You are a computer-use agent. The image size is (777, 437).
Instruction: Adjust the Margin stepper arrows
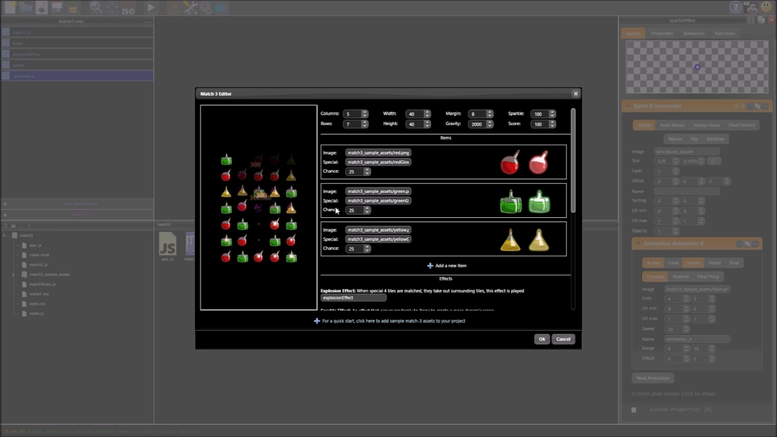(489, 113)
